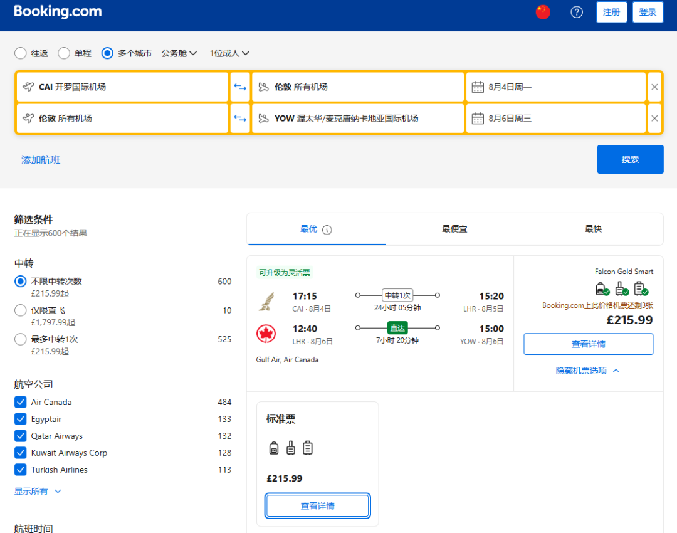Click personal item baggage icon under Falcon Gold Smart

pos(602,288)
